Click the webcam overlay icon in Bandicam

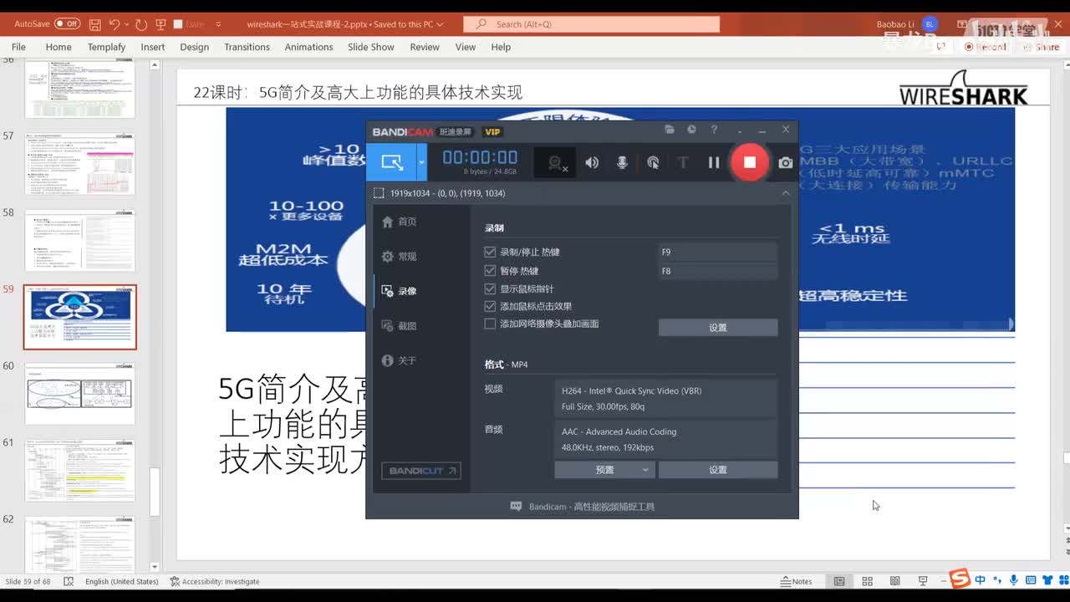tap(556, 163)
